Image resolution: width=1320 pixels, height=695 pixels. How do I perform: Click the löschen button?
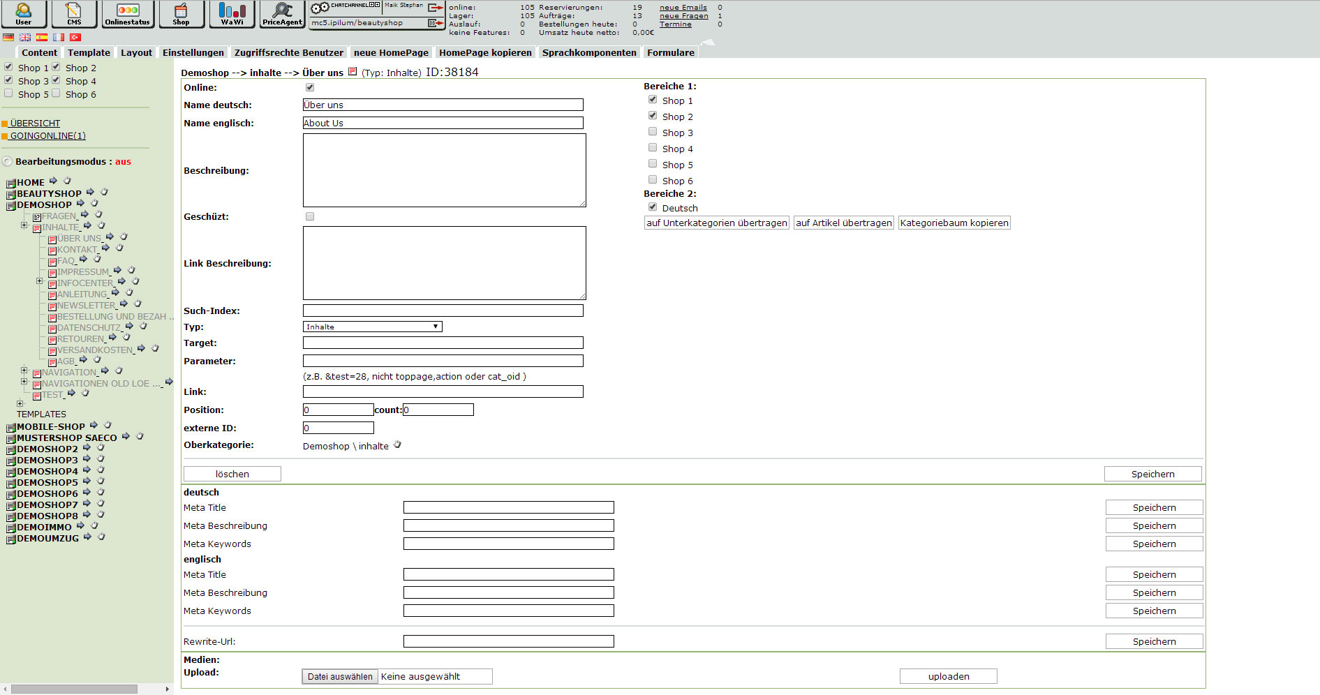click(232, 474)
